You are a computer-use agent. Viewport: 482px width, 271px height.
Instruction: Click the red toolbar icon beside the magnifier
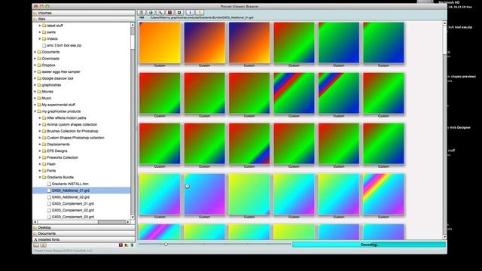point(169,13)
